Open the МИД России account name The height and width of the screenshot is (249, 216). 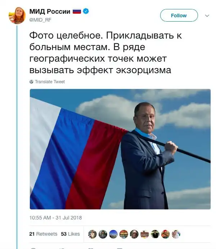point(50,12)
